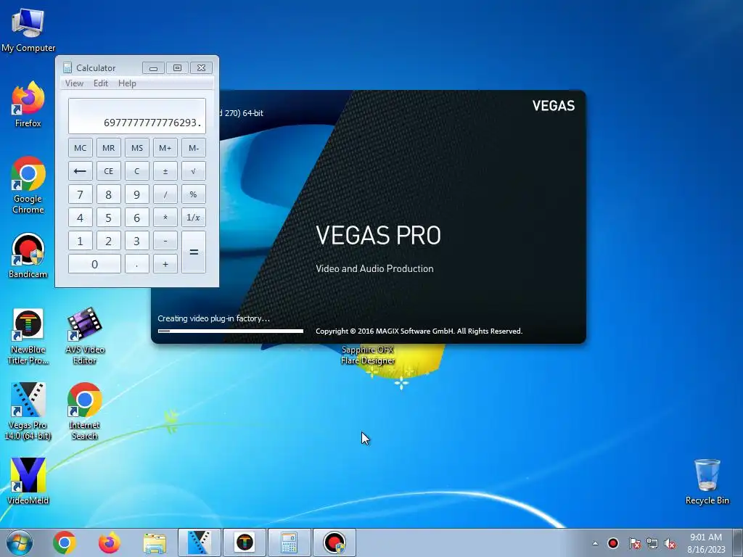Click the Calculator display showing 6977777777776293
The width and height of the screenshot is (743, 557).
tap(137, 116)
